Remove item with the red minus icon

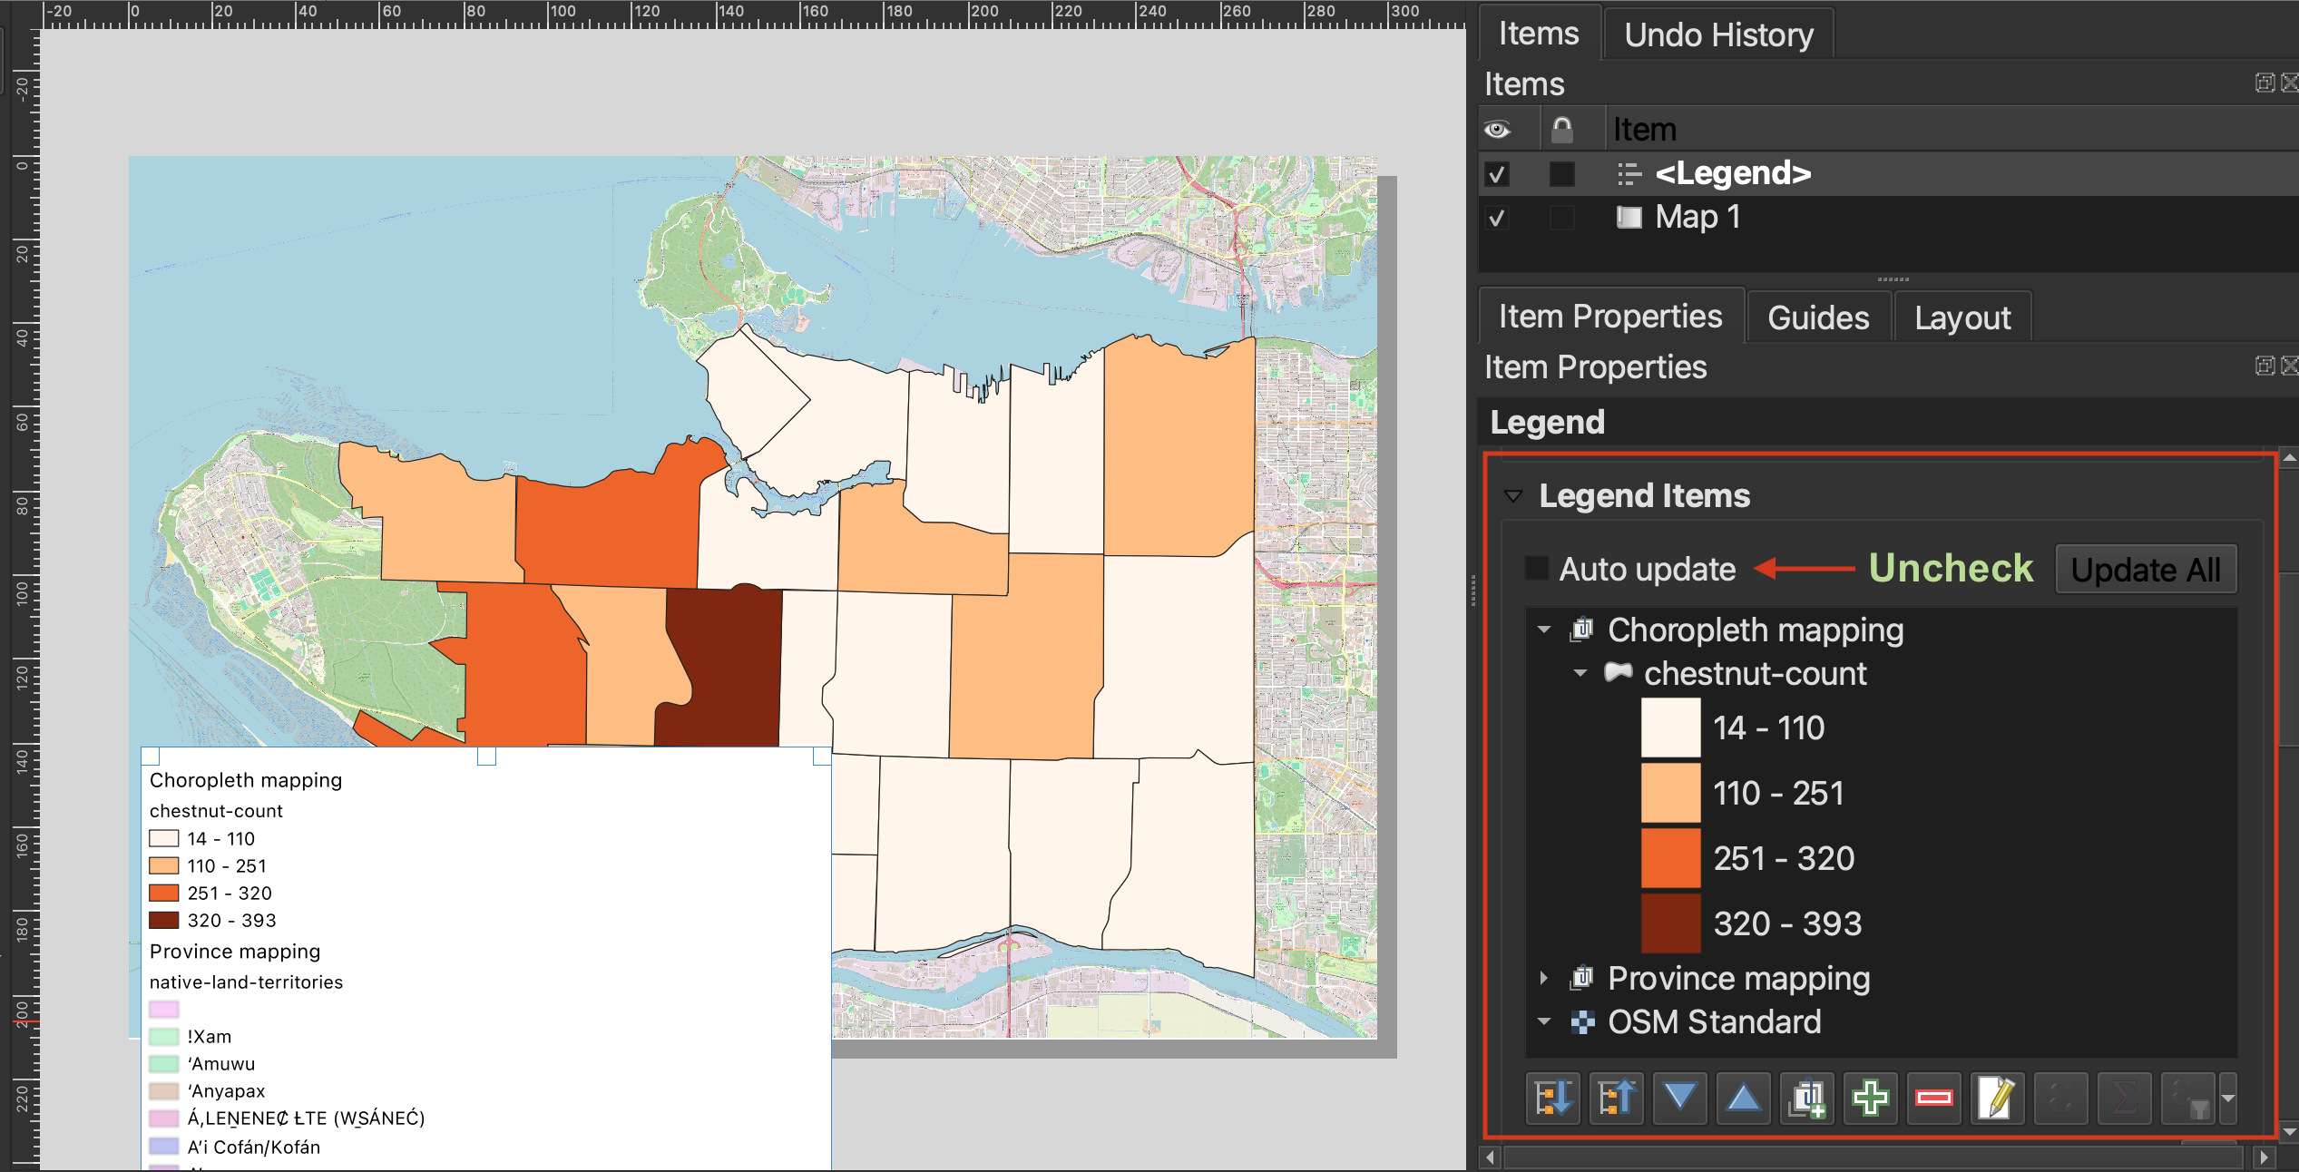click(x=1933, y=1099)
